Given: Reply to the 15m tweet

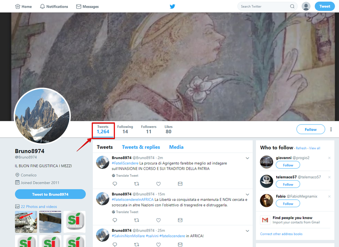Looking at the screenshot, I should pyautogui.click(x=115, y=220).
